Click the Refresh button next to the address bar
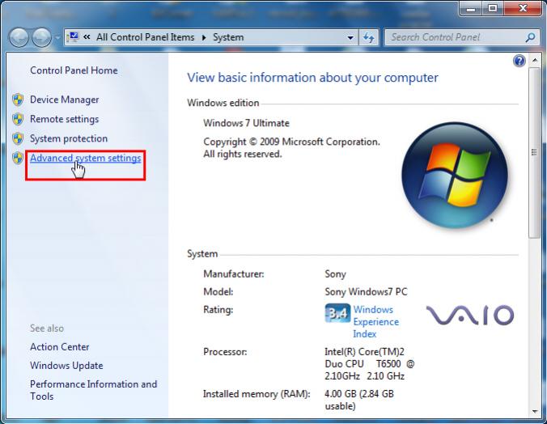This screenshot has width=547, height=424. (x=369, y=37)
